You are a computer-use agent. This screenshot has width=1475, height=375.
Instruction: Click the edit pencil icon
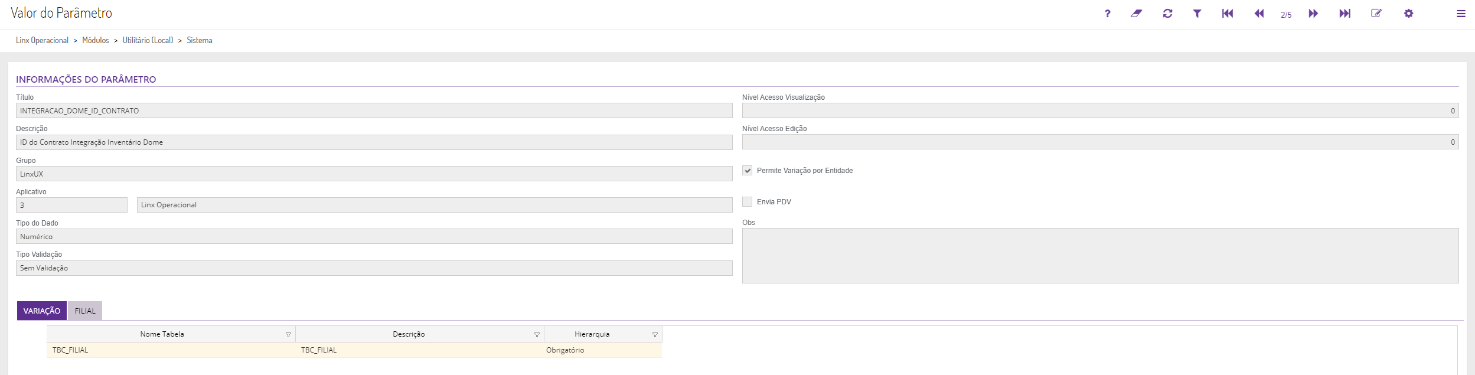click(x=1376, y=14)
